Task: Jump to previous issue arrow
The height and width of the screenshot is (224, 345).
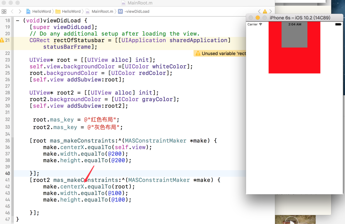Action: point(259,11)
